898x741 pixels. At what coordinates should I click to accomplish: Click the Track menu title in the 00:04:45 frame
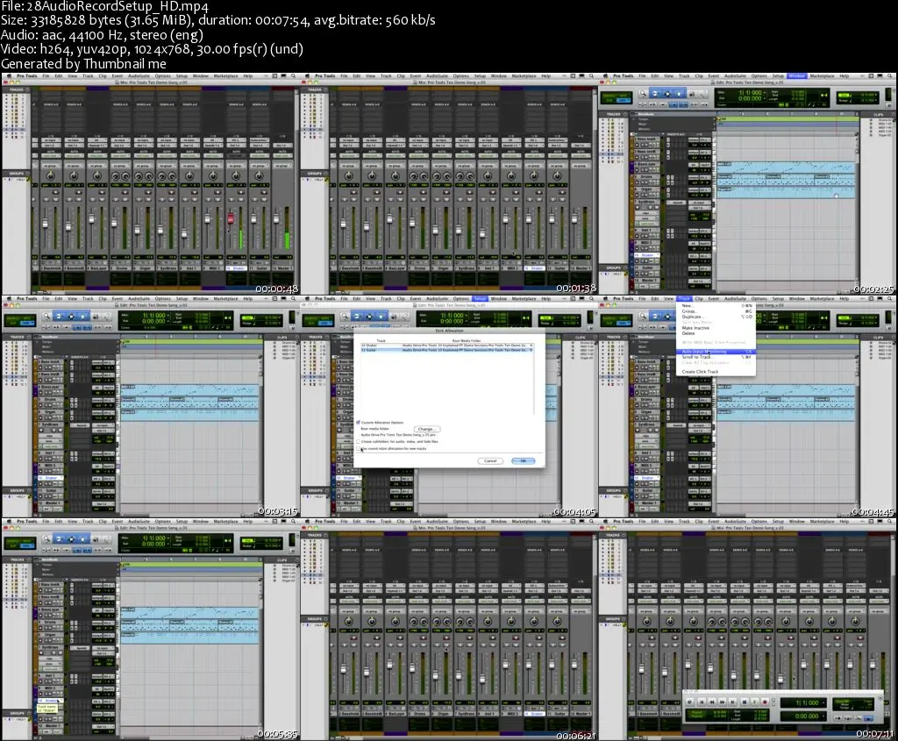(x=684, y=298)
